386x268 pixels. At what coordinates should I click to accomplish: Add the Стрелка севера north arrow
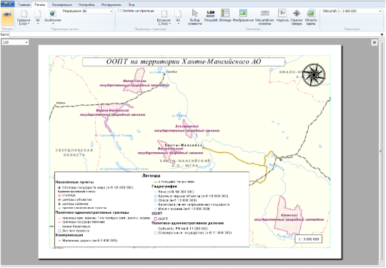297,17
